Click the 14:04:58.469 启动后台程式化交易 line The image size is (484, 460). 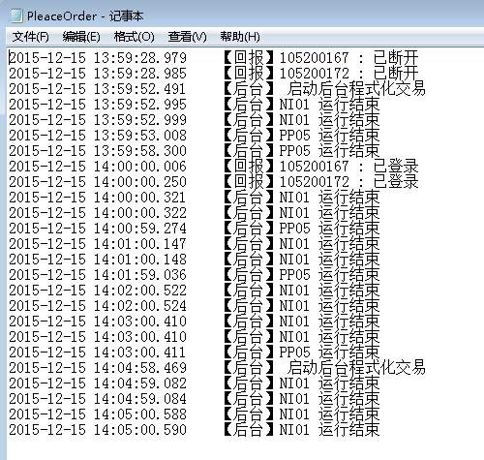[217, 368]
